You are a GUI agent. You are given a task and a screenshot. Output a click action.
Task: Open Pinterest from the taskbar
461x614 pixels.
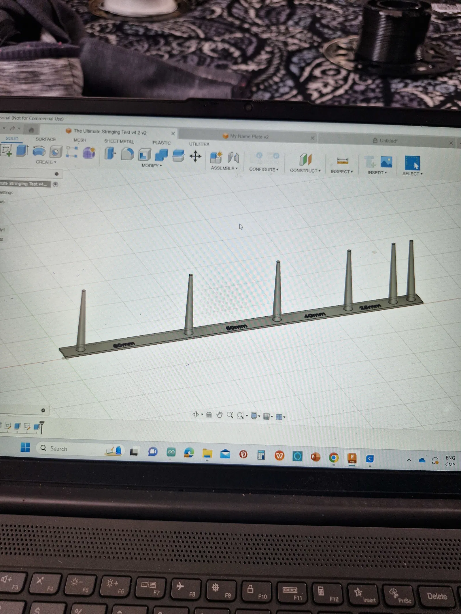(243, 454)
